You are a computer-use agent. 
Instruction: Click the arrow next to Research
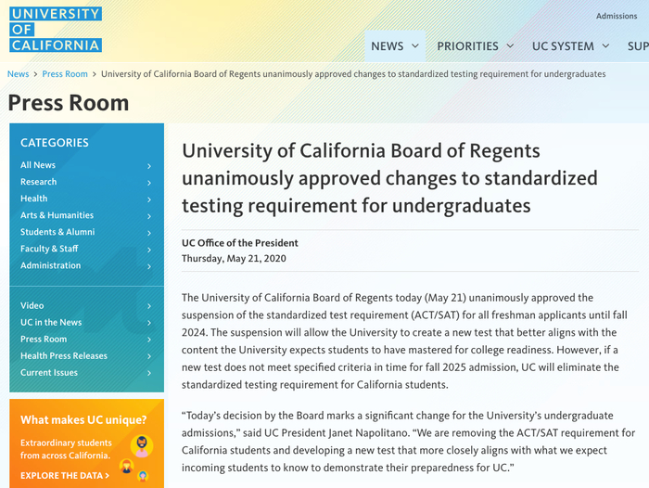[x=149, y=183]
